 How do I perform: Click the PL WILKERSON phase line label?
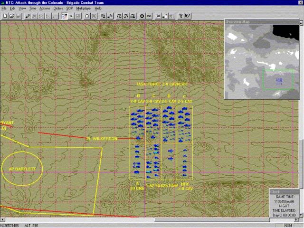pos(102,139)
